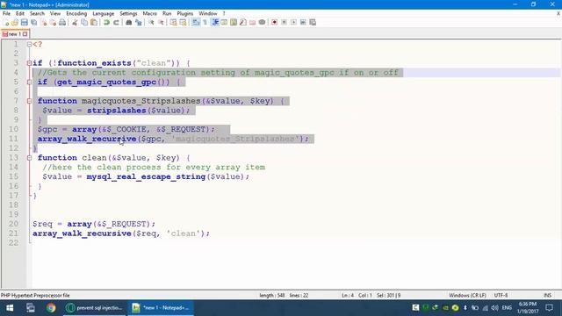Click the Folder as Workspace icon
Viewport: 562px width, 316px height.
pos(253,22)
